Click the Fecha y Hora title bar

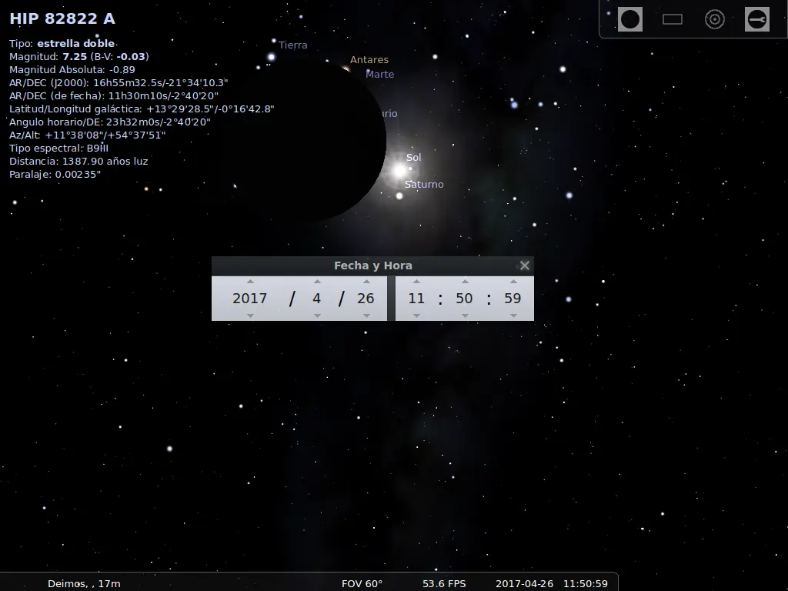373,265
